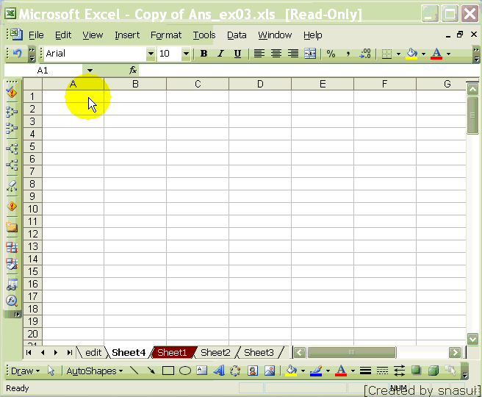482x397 pixels.
Task: Toggle Italic formatting
Action: [x=220, y=54]
